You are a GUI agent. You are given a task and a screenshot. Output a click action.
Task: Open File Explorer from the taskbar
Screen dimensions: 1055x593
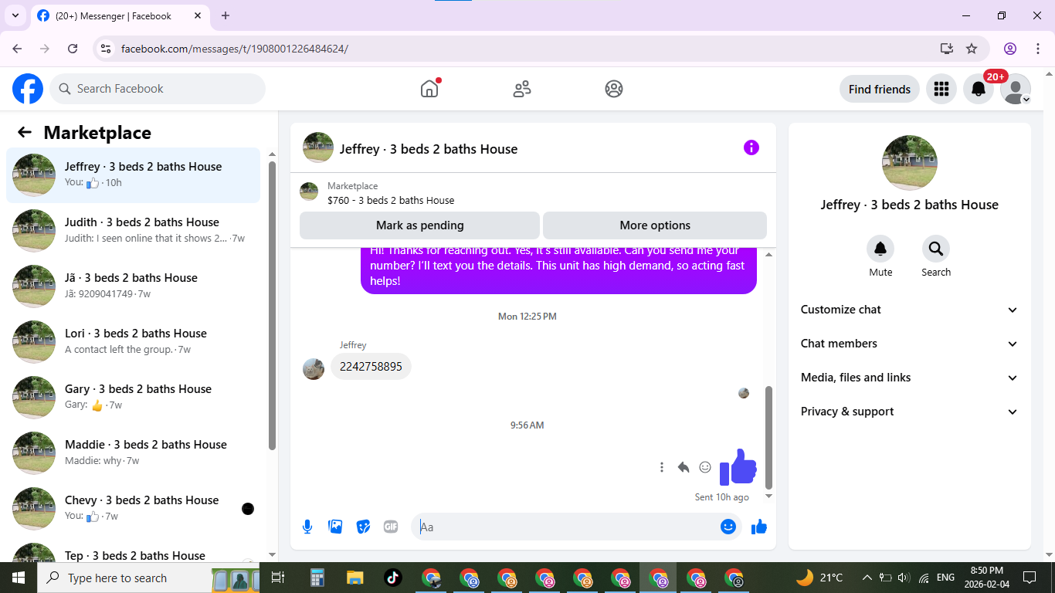(x=354, y=578)
